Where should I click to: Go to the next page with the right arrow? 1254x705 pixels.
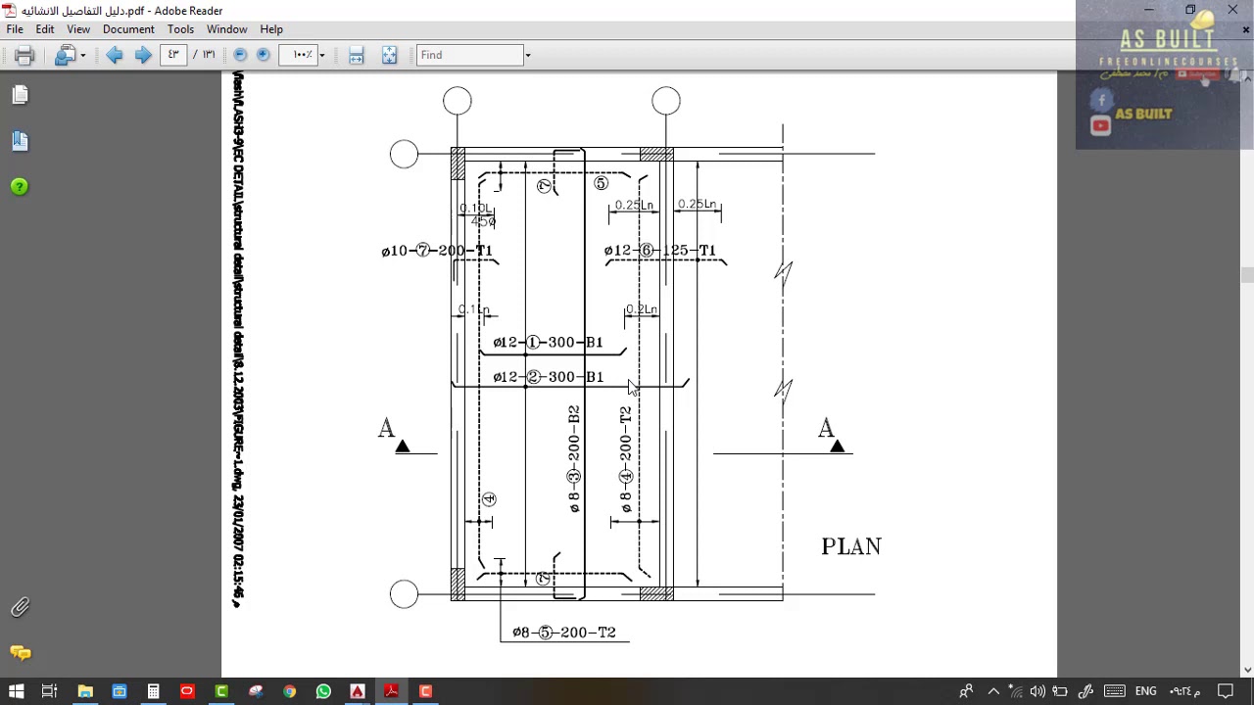pyautogui.click(x=143, y=55)
